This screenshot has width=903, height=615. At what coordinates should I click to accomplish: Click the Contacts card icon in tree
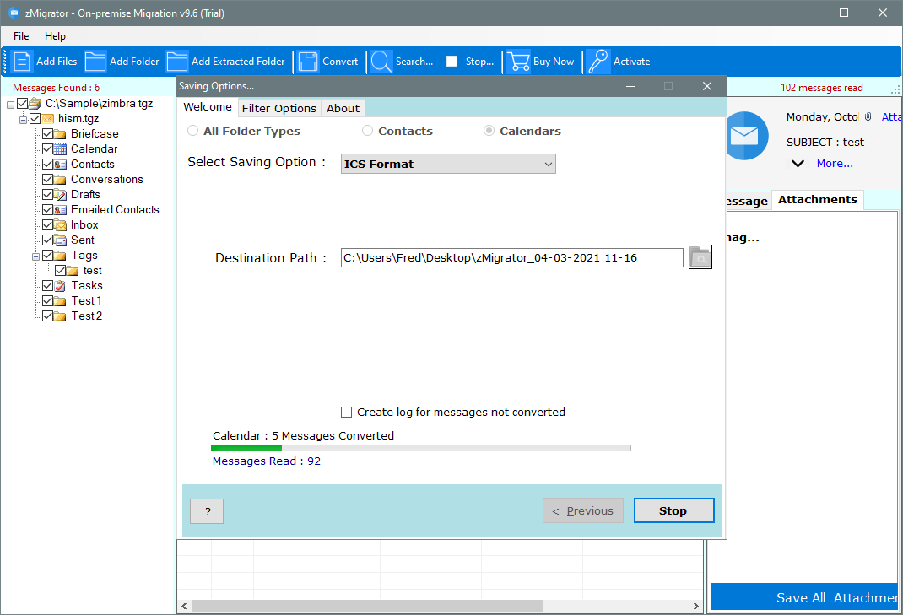pyautogui.click(x=60, y=165)
